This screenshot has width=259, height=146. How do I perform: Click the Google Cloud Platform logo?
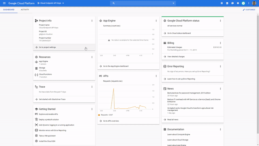21,3
